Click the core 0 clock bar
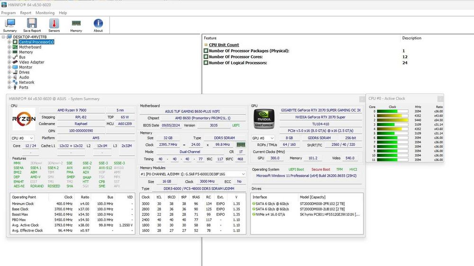474x266 pixels. [x=392, y=111]
